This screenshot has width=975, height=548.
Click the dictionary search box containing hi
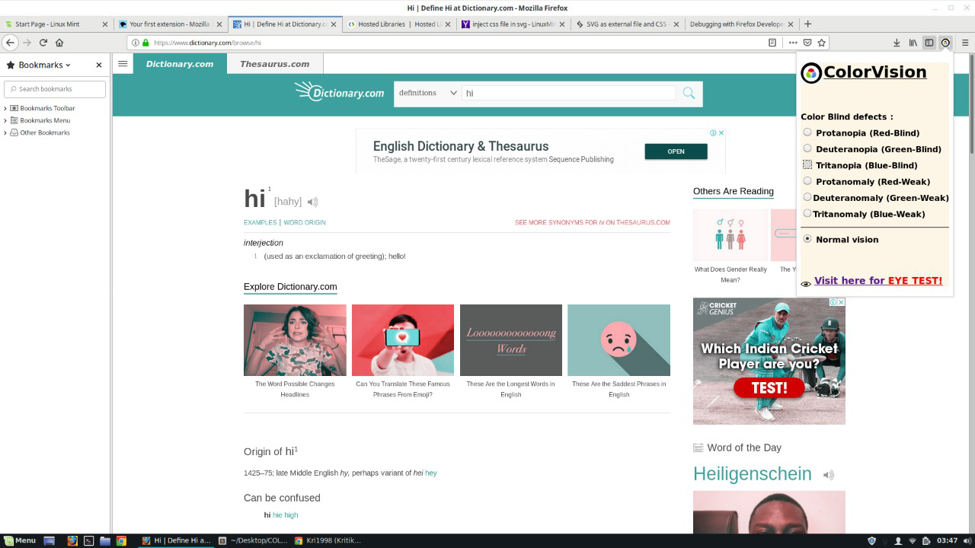(x=568, y=93)
